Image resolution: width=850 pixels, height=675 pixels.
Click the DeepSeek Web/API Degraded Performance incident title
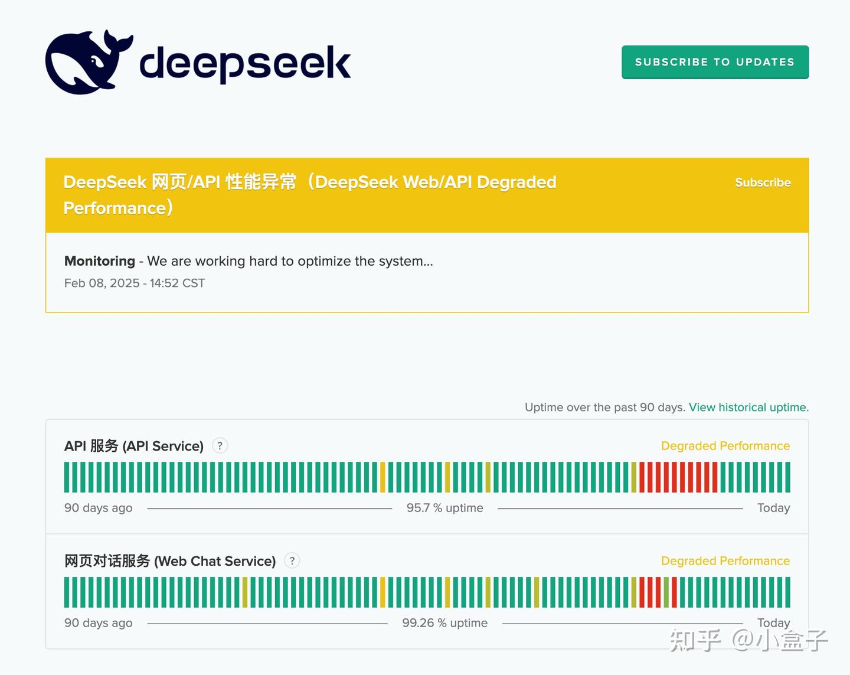(x=310, y=195)
